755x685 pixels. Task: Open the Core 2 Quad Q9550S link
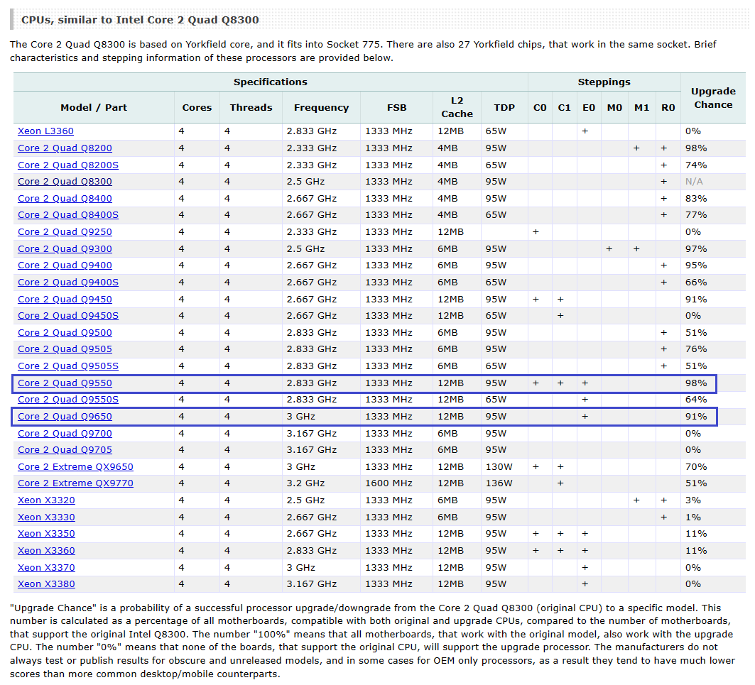[68, 400]
